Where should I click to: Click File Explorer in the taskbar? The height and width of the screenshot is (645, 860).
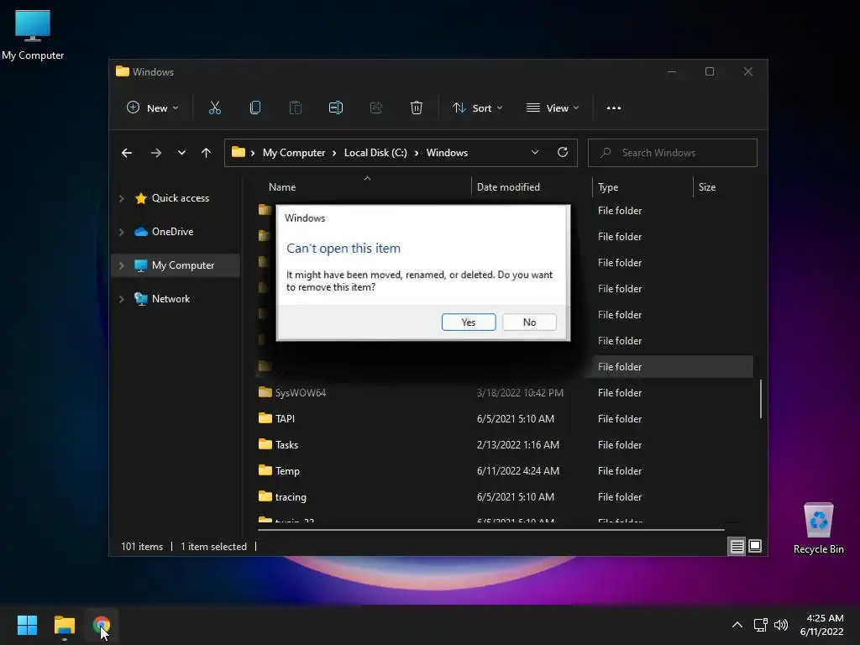[64, 625]
